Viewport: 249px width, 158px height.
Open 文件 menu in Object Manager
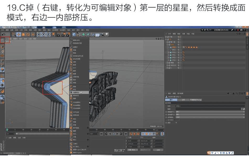click(169, 34)
